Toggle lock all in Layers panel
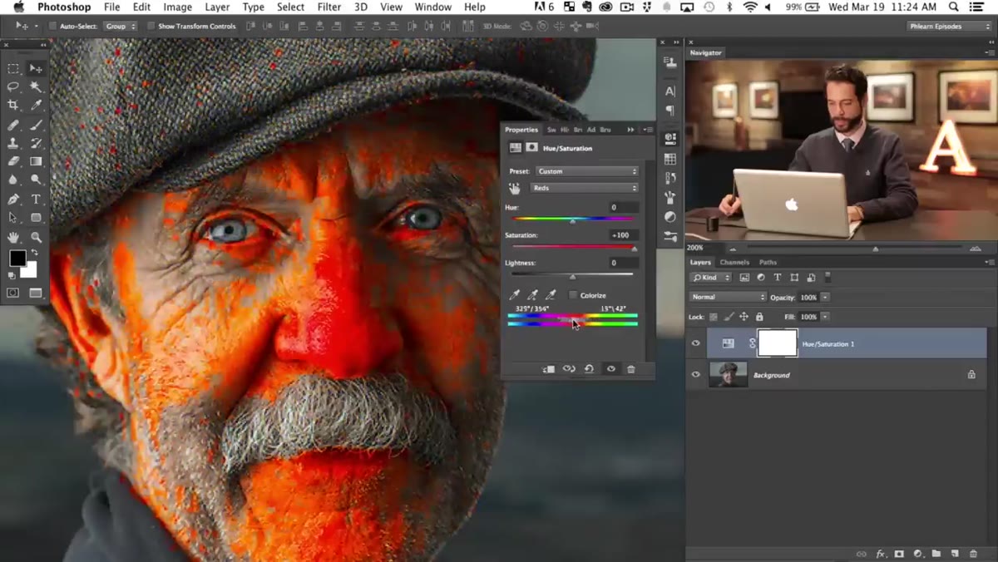This screenshot has height=562, width=998. click(759, 317)
